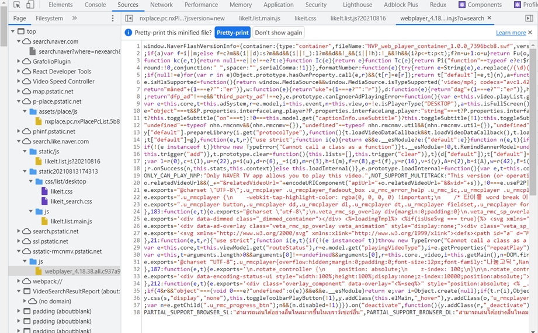Switch to the Console panel
The height and width of the screenshot is (333, 538).
[95, 5]
